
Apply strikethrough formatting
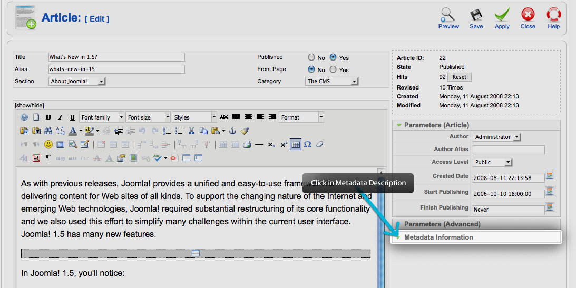point(224,117)
